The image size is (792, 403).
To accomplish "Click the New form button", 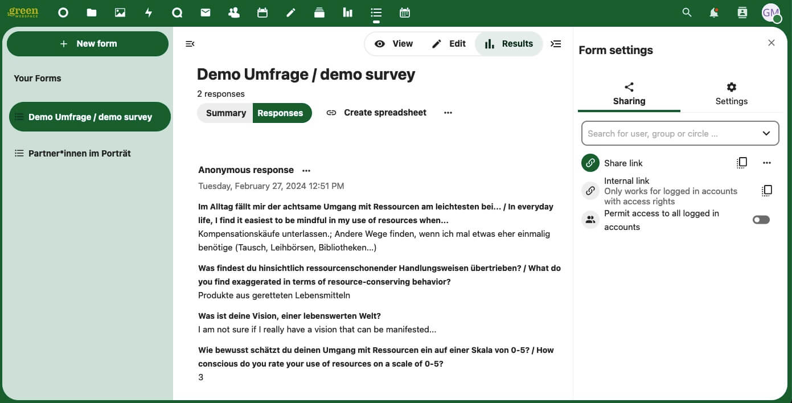I will click(88, 44).
